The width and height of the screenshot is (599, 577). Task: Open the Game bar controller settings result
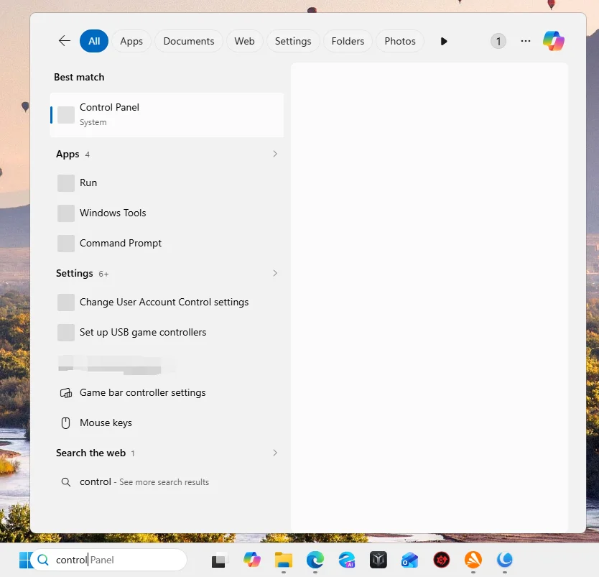[142, 393]
